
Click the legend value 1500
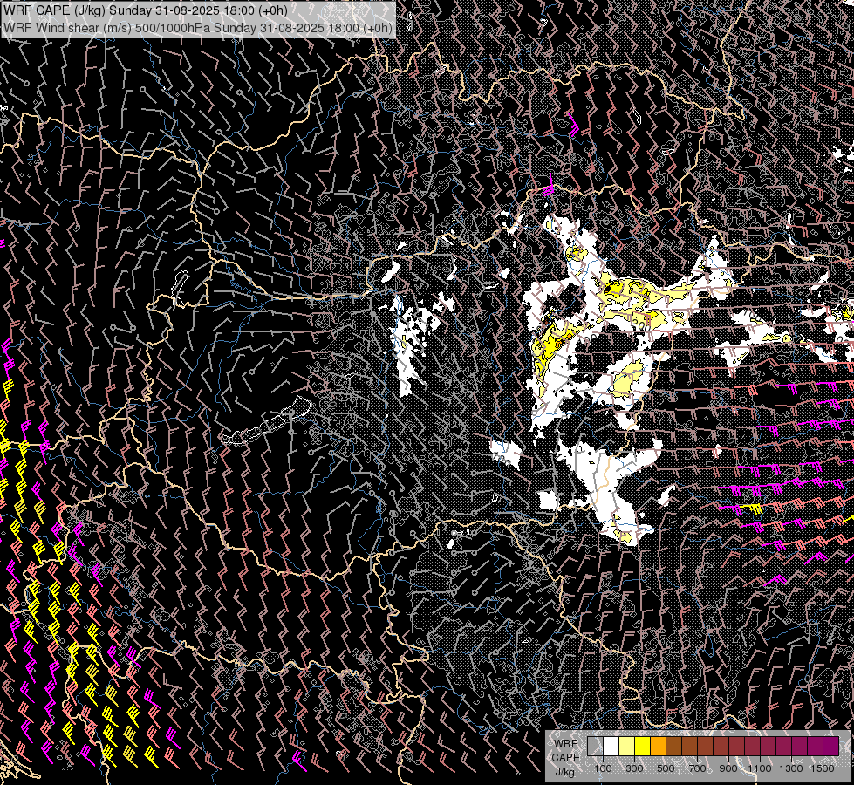[x=823, y=768]
